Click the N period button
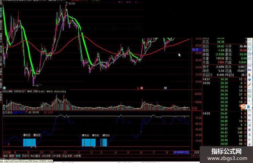The height and width of the screenshot is (163, 253). click(x=250, y=139)
